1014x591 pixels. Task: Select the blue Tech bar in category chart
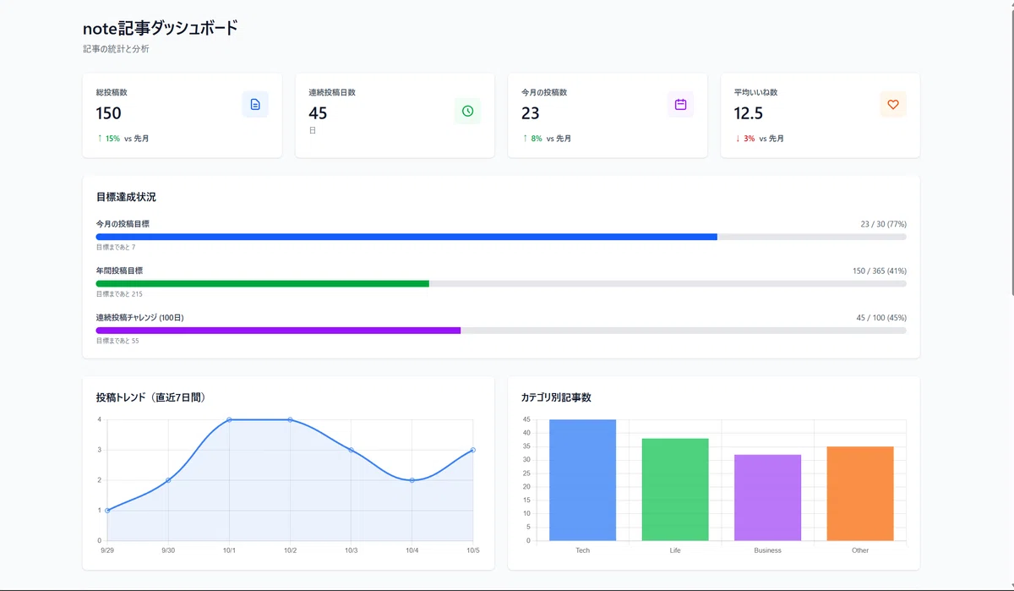pos(582,480)
